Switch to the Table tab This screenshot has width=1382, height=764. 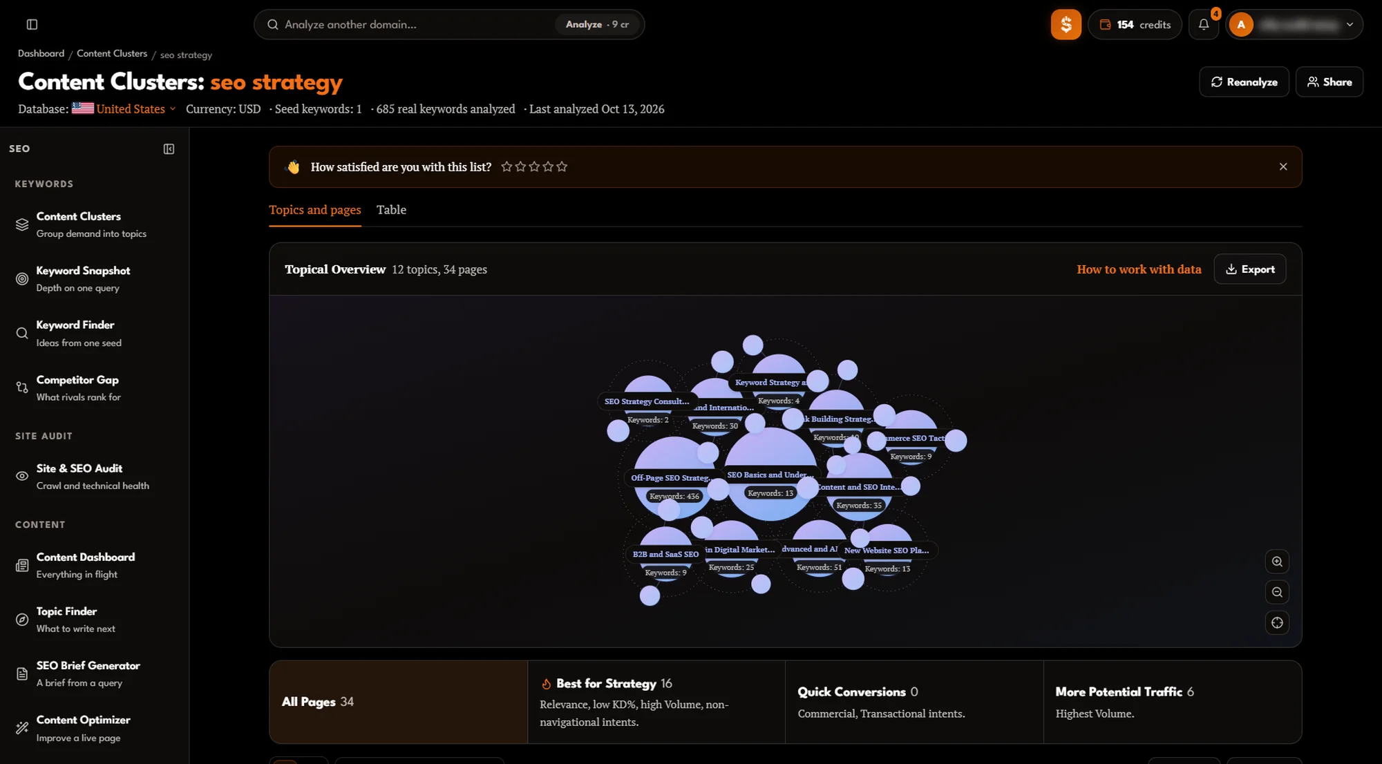coord(391,210)
